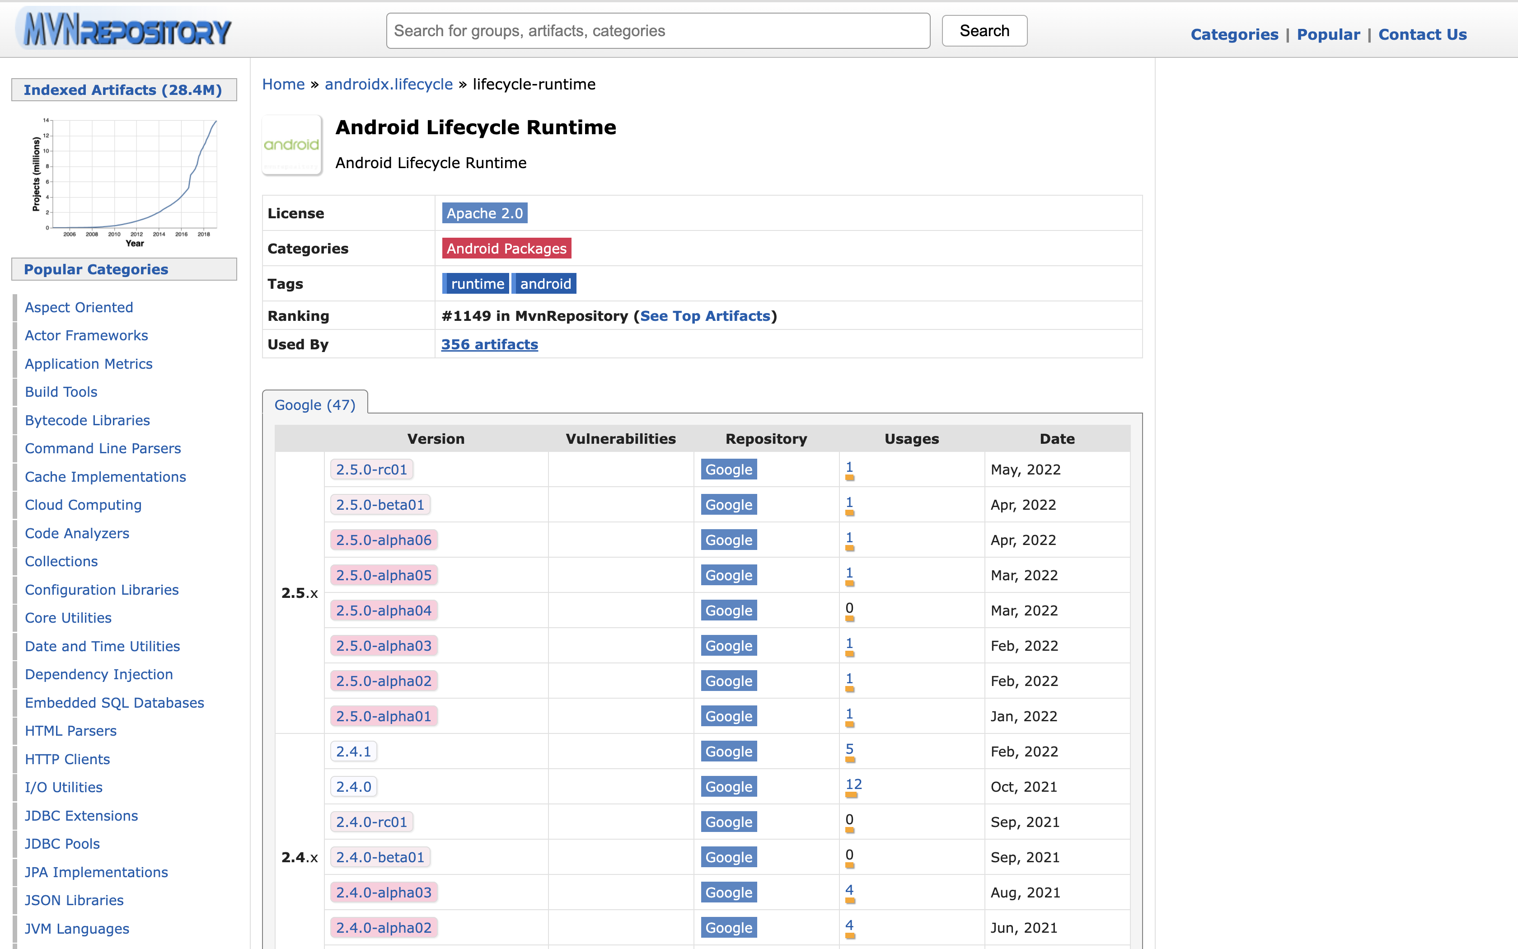Image resolution: width=1518 pixels, height=949 pixels.
Task: Open version 2.4.0
Action: coord(354,786)
